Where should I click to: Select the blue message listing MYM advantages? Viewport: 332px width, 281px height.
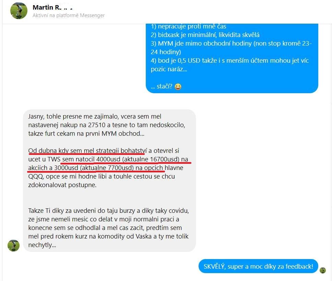coord(232,58)
